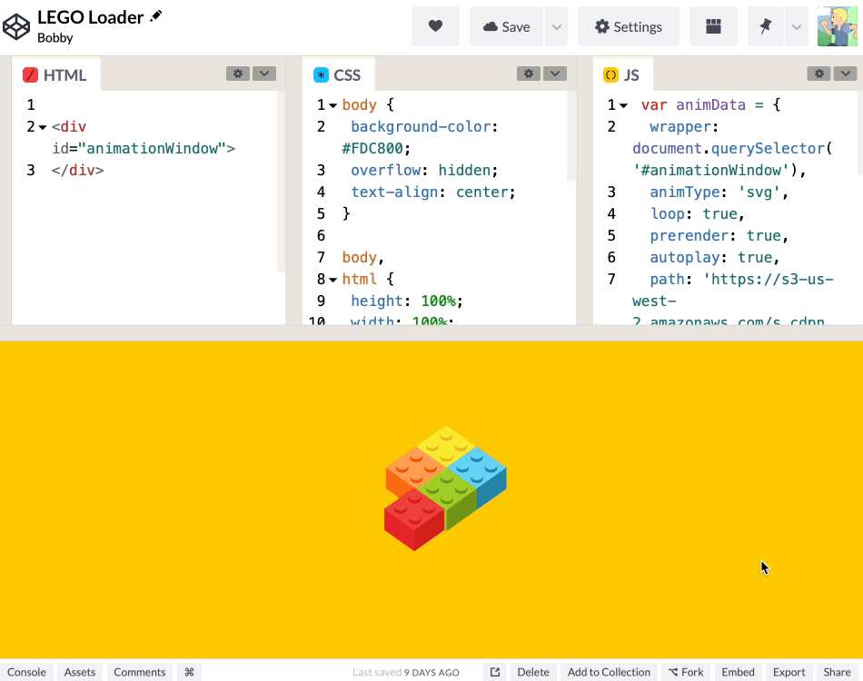
Task: Open pinned items dropdown arrow
Action: (x=797, y=26)
